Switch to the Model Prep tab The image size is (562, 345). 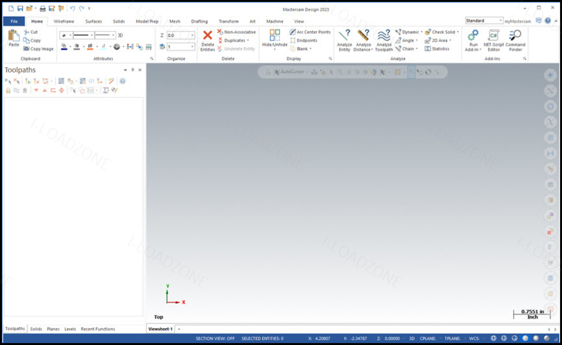(147, 22)
